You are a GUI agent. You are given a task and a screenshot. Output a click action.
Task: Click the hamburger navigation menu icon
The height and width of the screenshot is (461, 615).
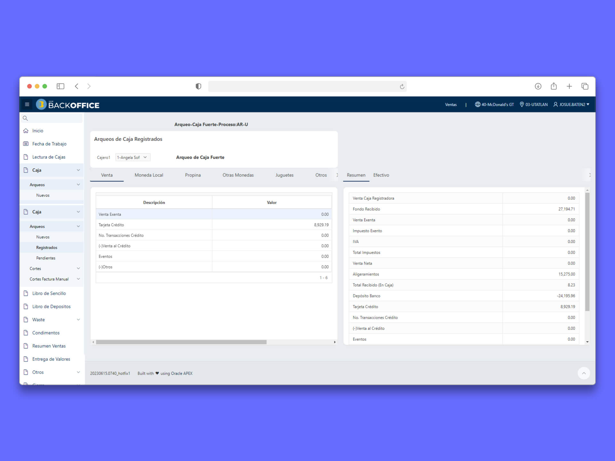pyautogui.click(x=27, y=104)
